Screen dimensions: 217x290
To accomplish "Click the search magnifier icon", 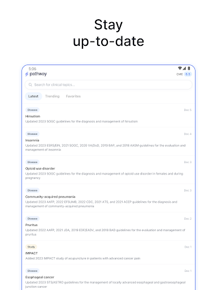I will click(31, 85).
